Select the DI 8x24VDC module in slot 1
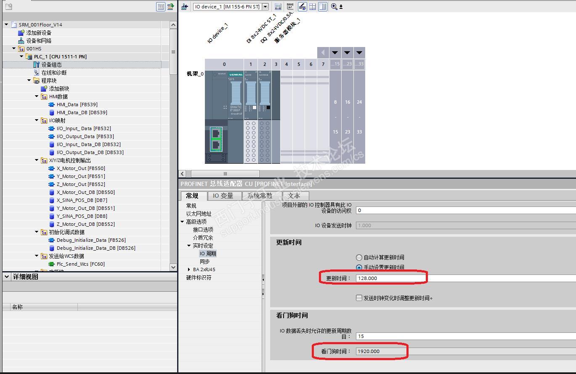The width and height of the screenshot is (576, 374). coord(250,116)
